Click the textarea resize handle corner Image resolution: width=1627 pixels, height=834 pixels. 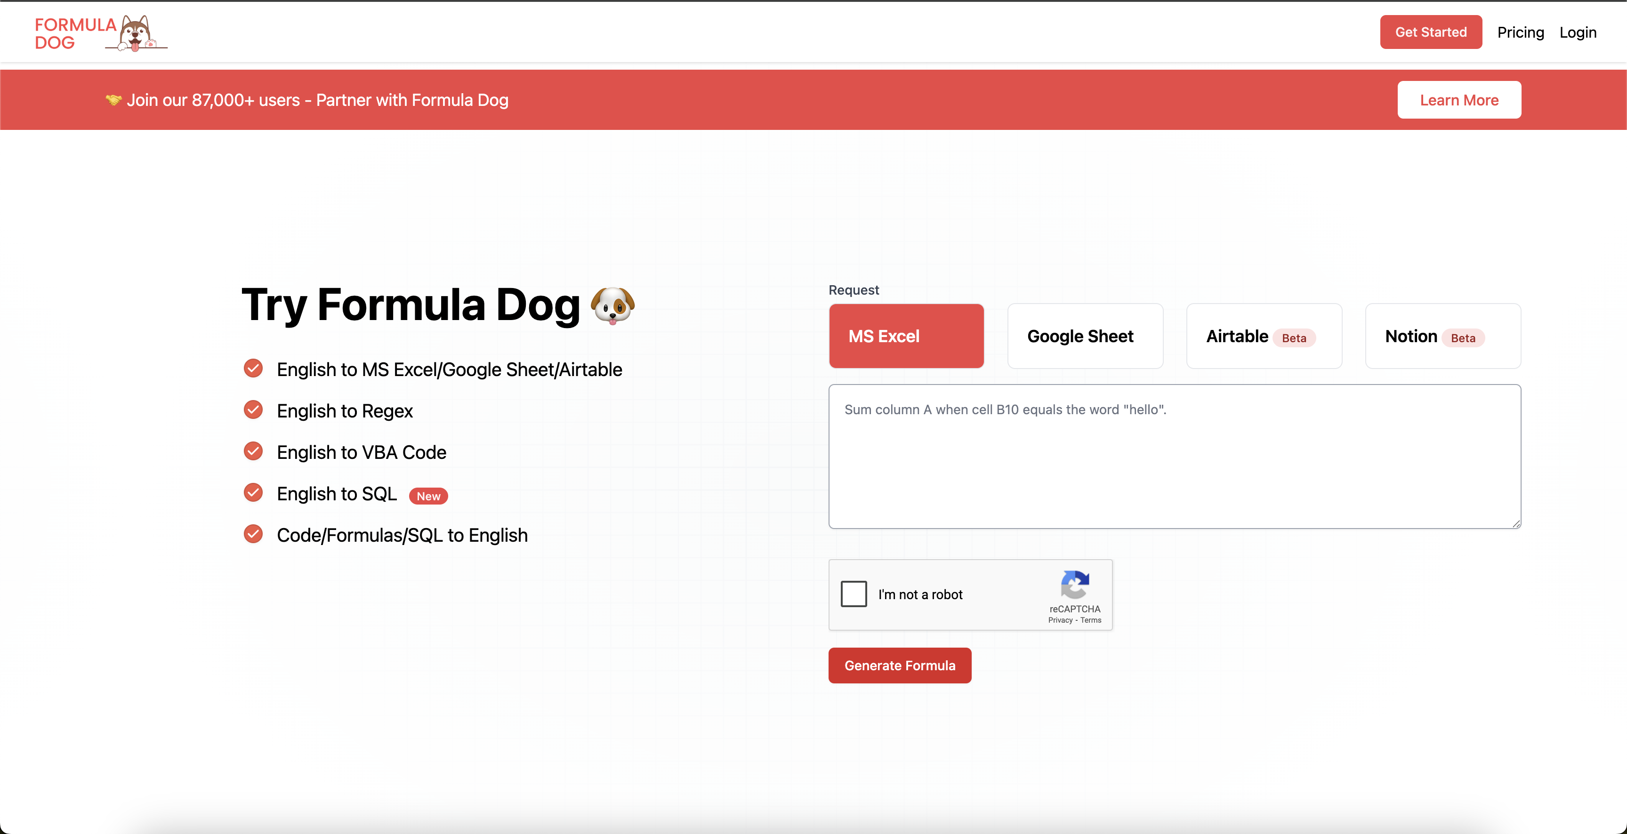coord(1516,523)
